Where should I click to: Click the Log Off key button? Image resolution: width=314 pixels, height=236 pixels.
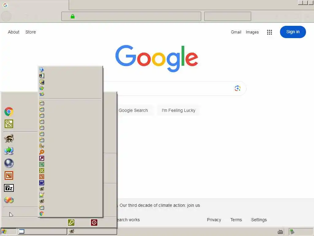(71, 222)
